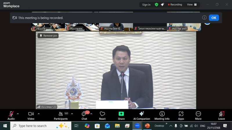
Task: Unpin the video with Remove pin
Action: point(48,36)
